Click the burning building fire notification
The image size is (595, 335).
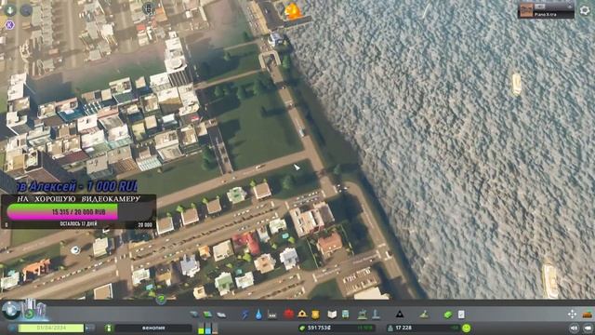click(x=293, y=11)
